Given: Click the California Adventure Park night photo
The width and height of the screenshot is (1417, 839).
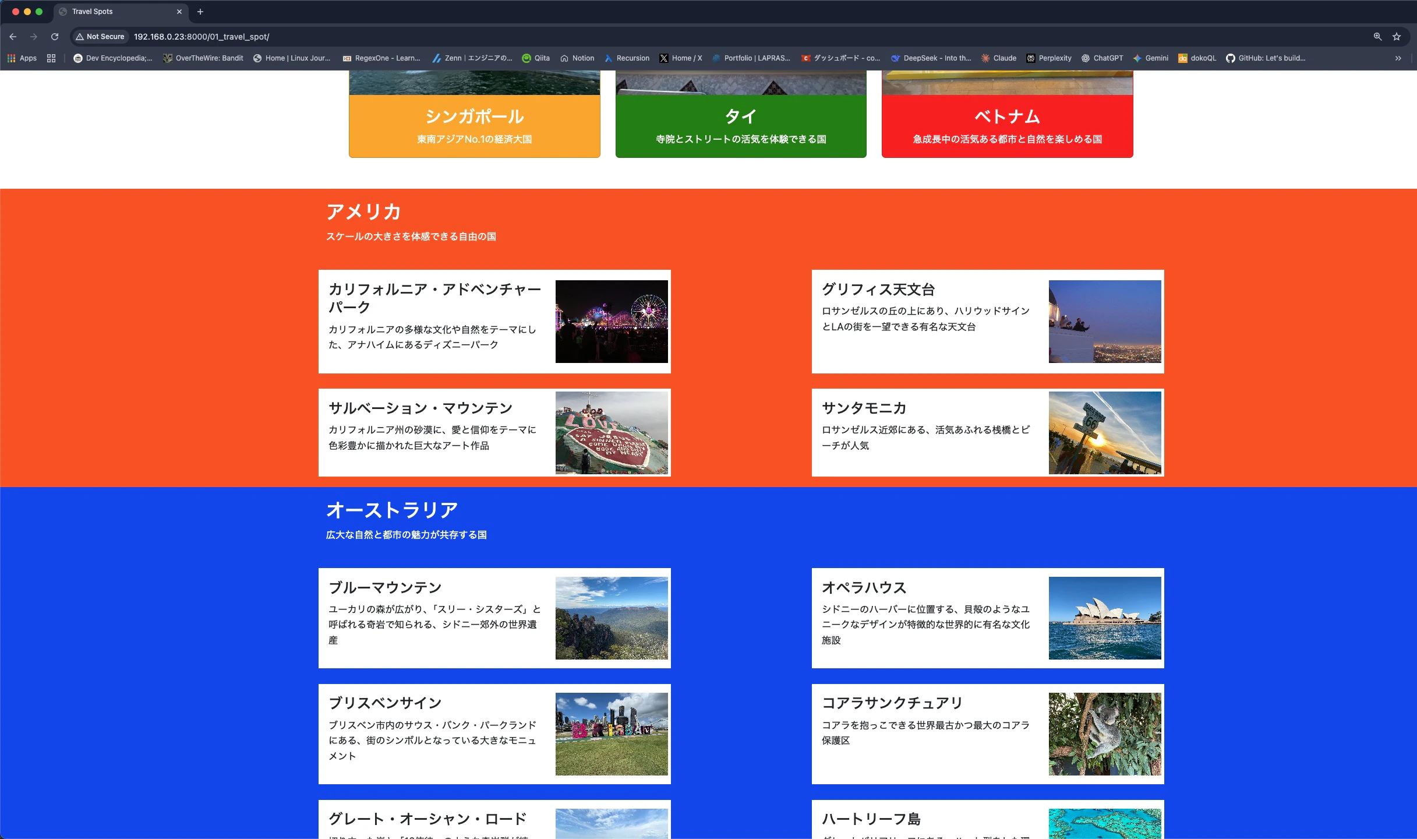Looking at the screenshot, I should tap(612, 322).
